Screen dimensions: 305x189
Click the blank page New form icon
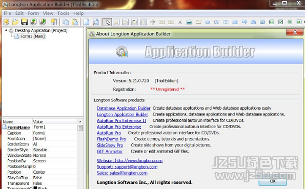pos(86,22)
